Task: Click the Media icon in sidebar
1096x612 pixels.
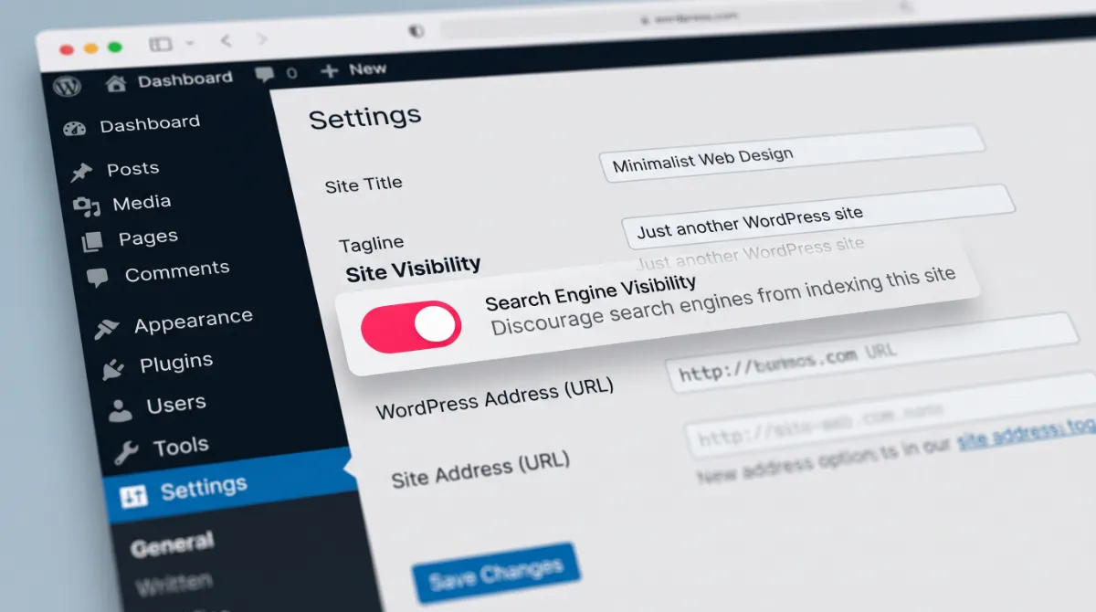Action: coord(87,207)
